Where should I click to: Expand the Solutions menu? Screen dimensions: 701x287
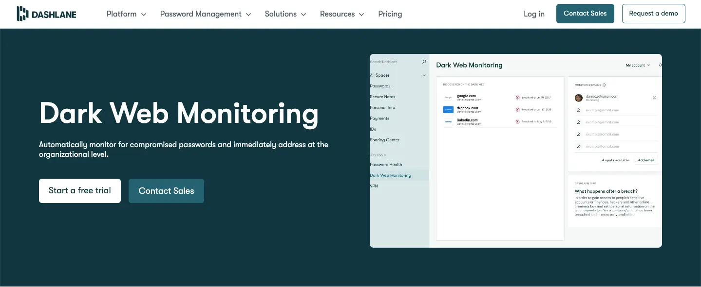285,14
